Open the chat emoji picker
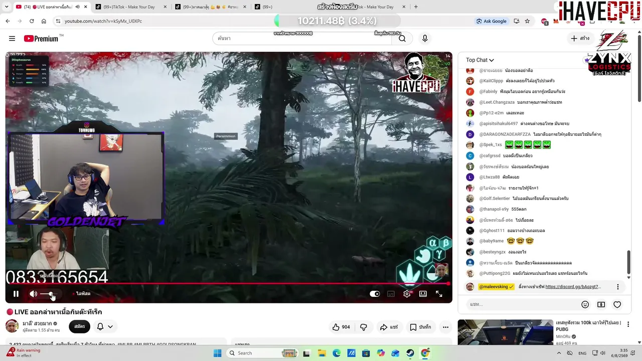Image resolution: width=642 pixels, height=361 pixels. (585, 304)
